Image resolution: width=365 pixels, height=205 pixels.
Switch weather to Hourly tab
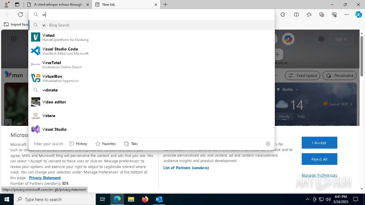coord(284,116)
